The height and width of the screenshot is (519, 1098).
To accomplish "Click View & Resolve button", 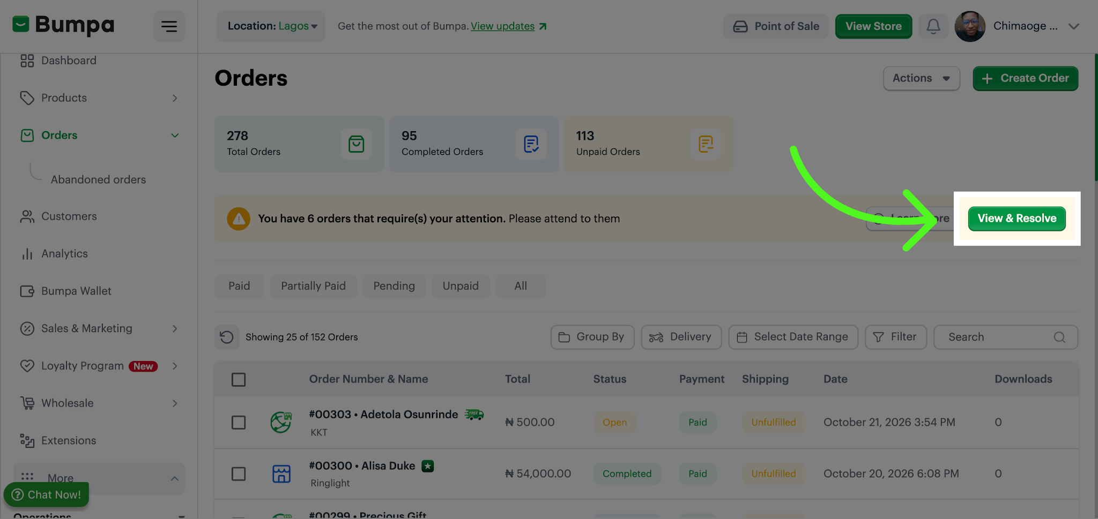I will [1017, 219].
